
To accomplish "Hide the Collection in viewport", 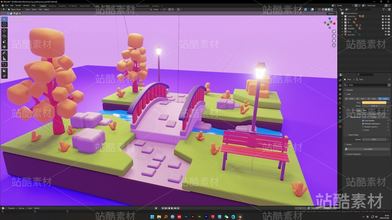I will tap(386, 16).
